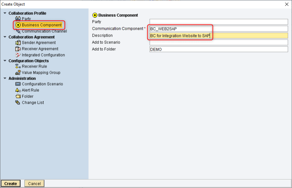Image resolution: width=292 pixels, height=188 pixels.
Task: Click the Receiver Agreement icon
Action: click(18, 49)
